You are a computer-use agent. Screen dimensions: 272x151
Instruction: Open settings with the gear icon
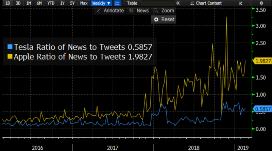click(261, 3)
